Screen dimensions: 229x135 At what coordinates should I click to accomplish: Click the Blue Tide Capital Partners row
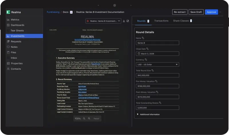(x=87, y=104)
